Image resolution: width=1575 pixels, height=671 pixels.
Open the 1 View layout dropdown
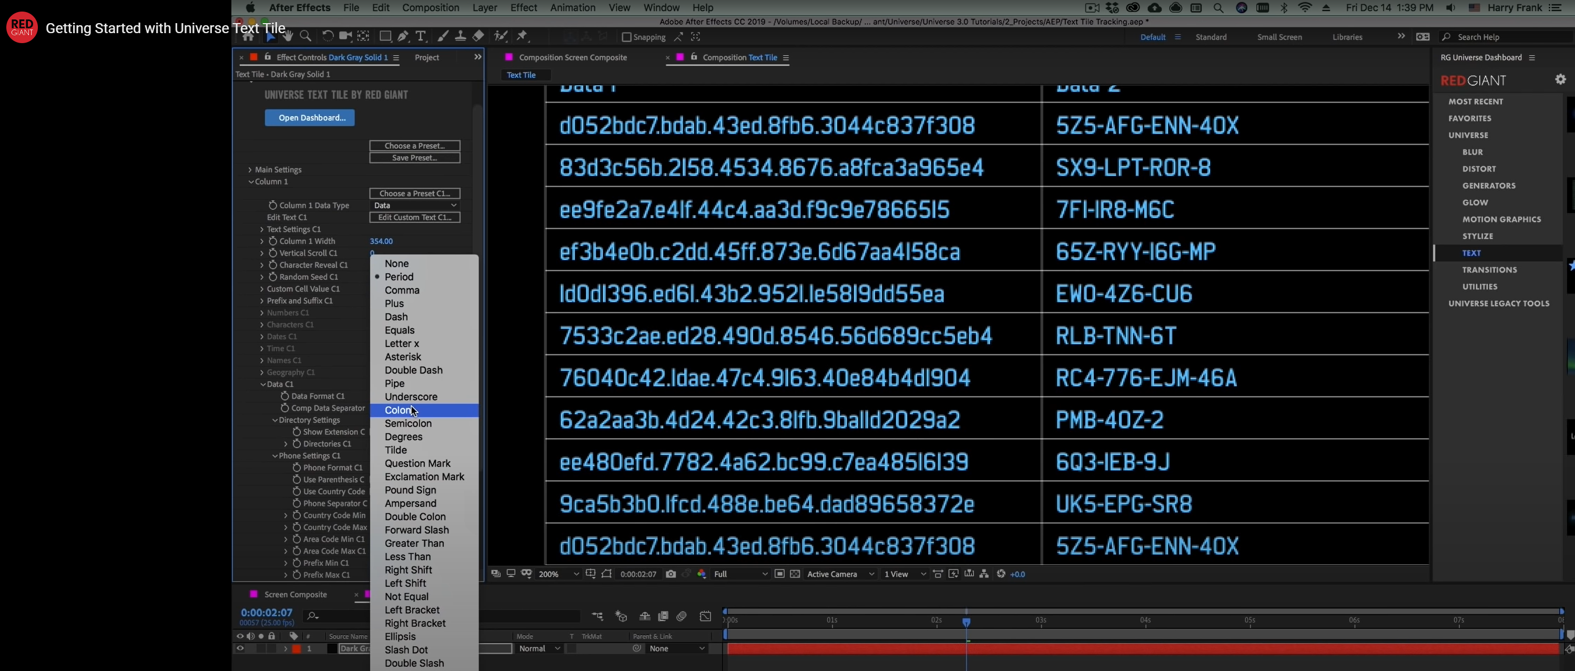905,574
